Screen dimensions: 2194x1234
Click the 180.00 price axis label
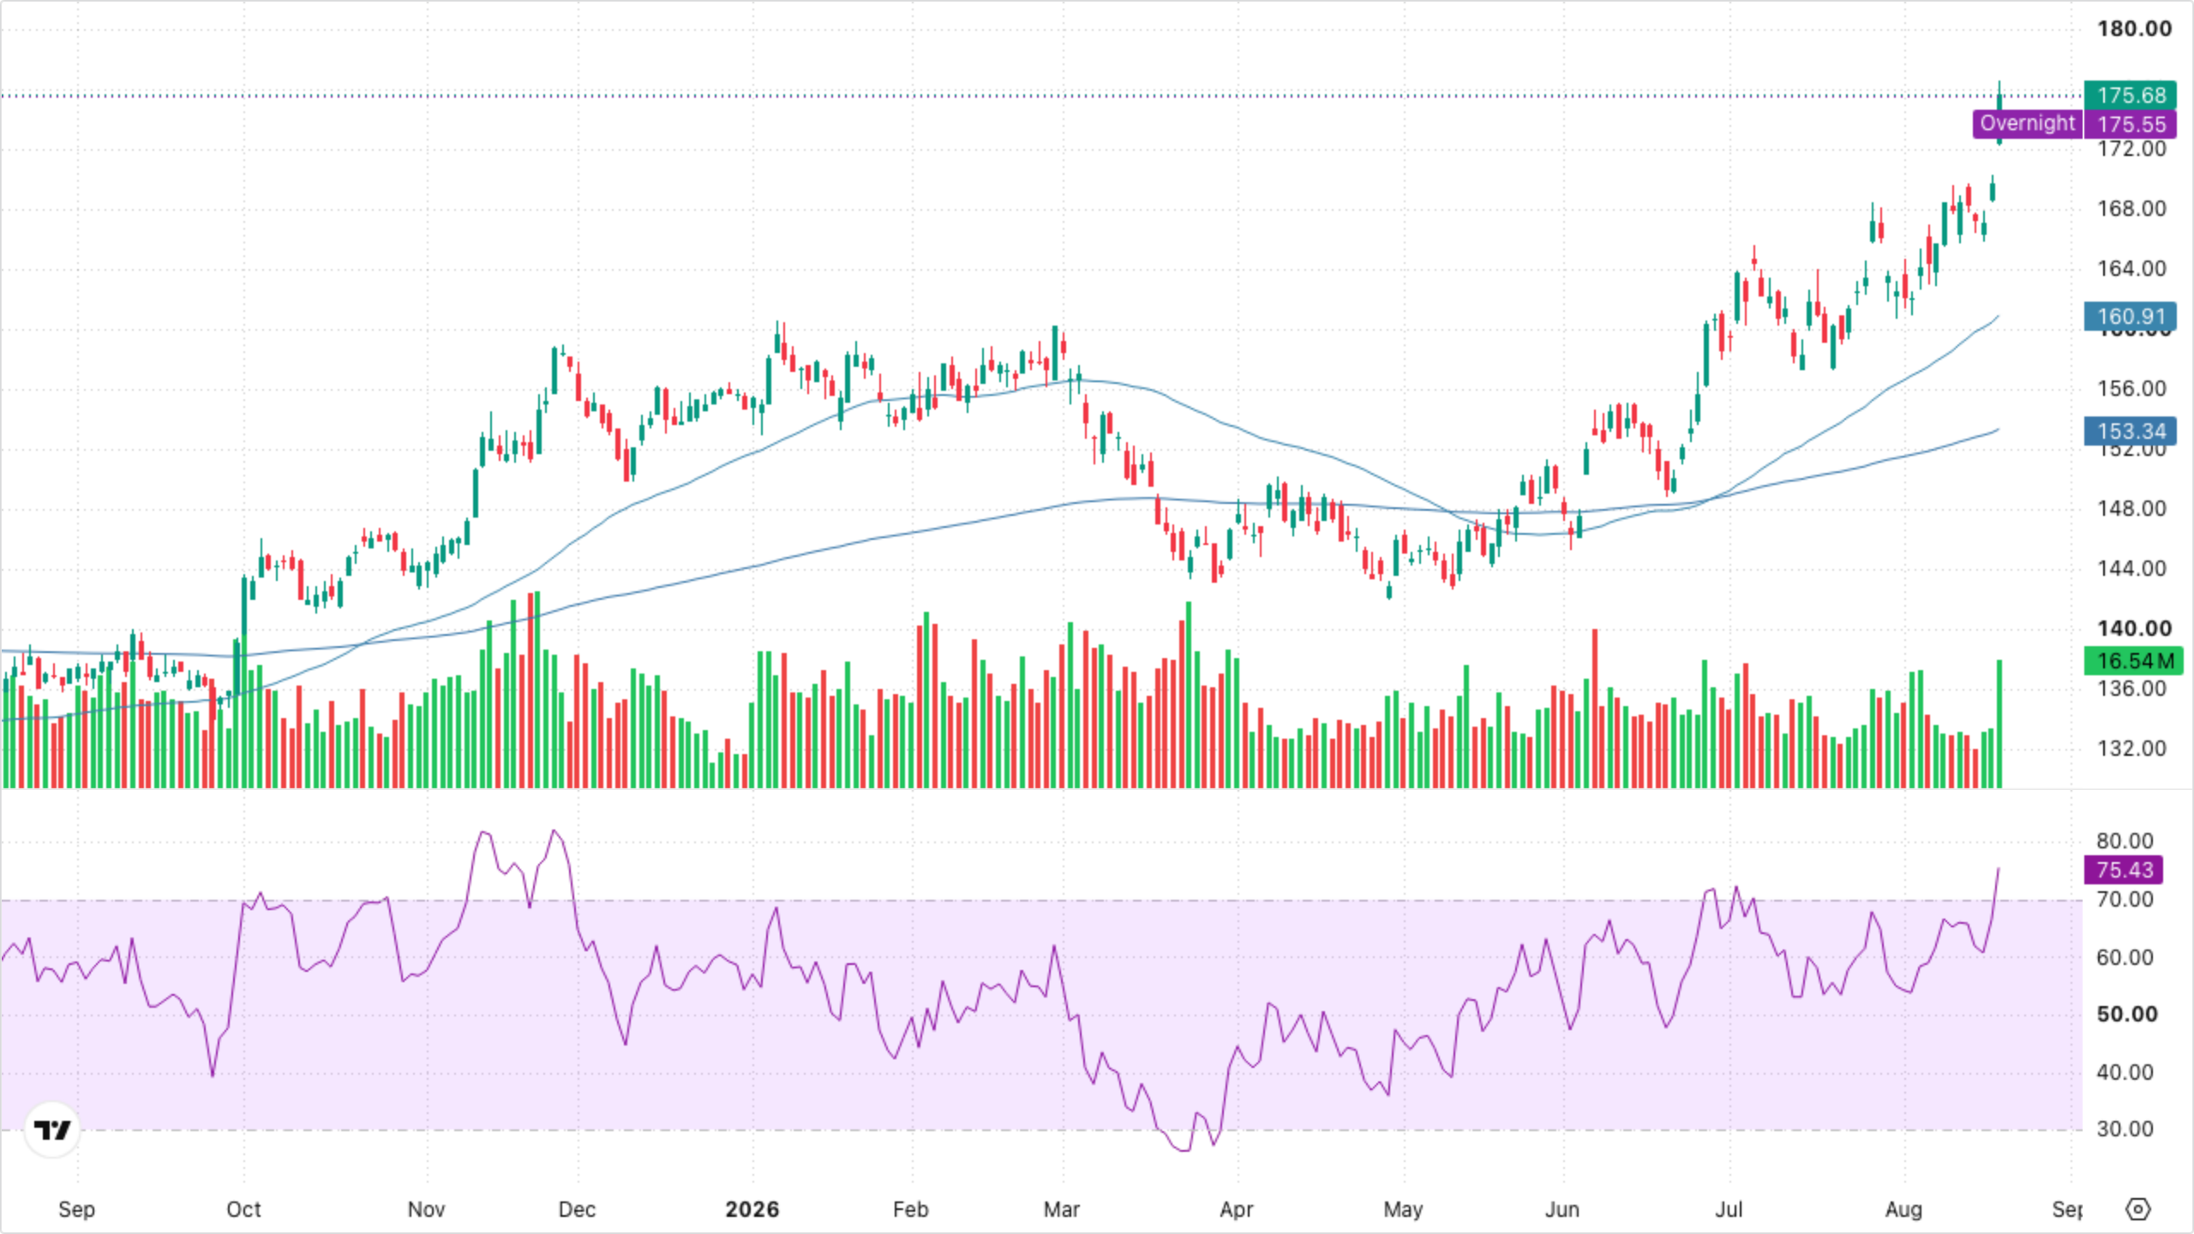point(2134,29)
